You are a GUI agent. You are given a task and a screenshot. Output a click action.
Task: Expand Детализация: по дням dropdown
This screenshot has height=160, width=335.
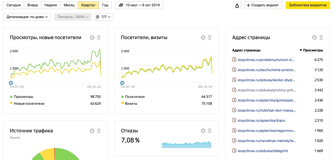tap(27, 17)
